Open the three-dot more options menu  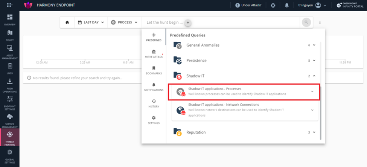[320, 23]
